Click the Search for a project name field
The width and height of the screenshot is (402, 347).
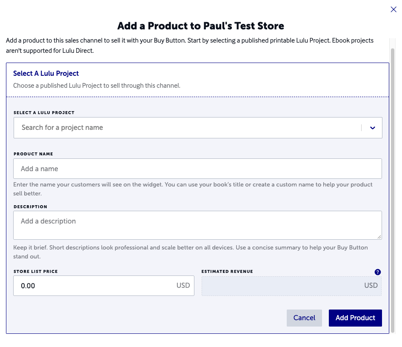[198, 128]
